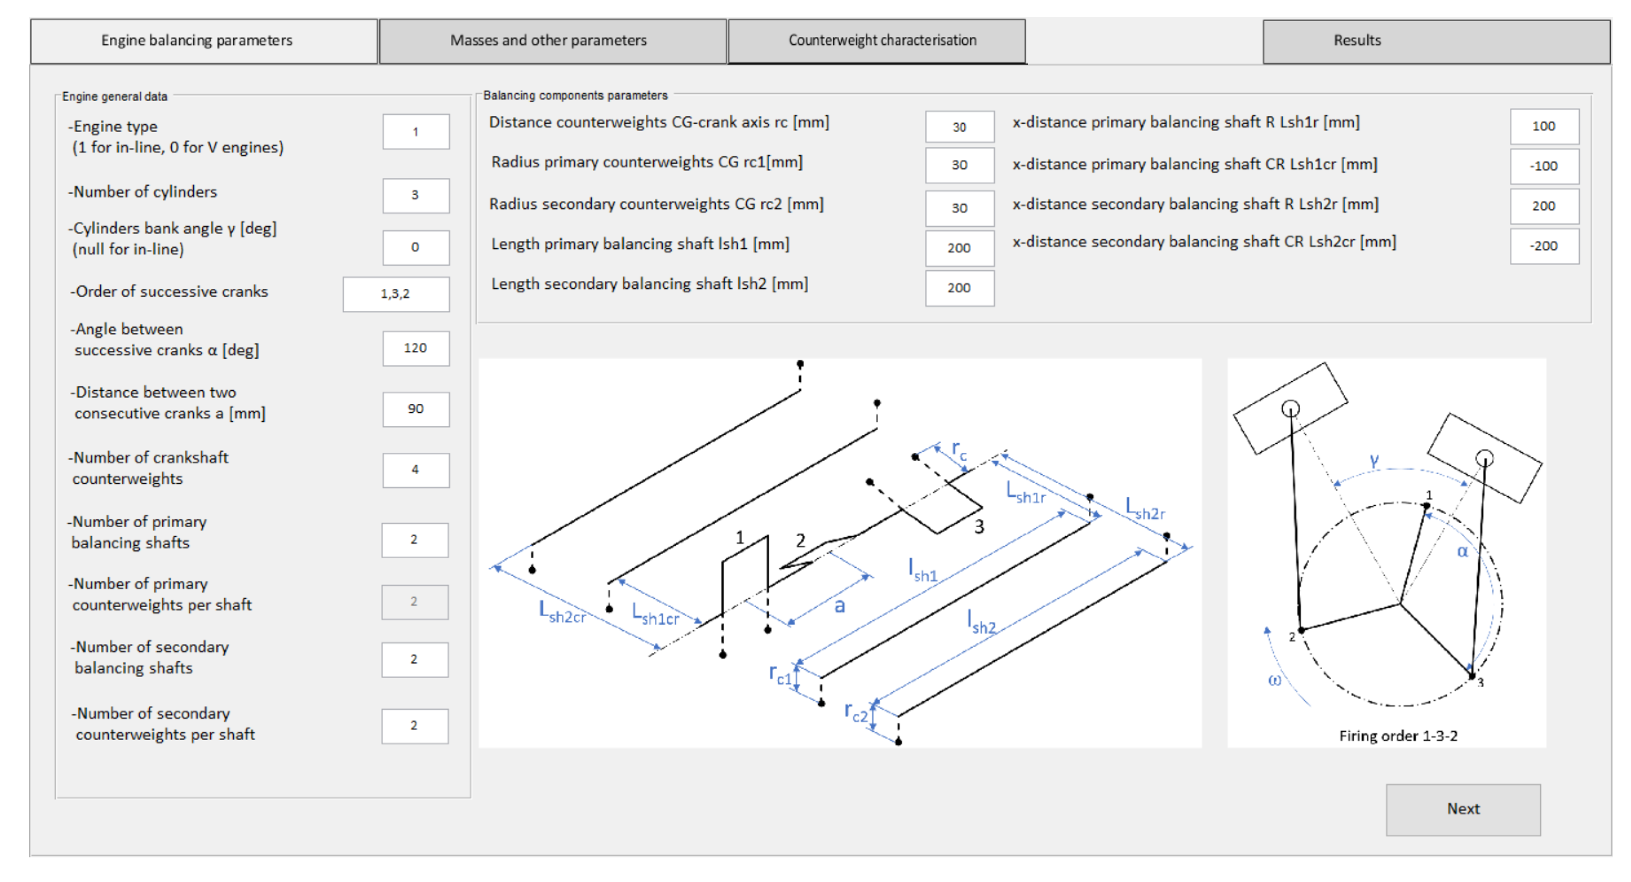Click the number of crankshaft counterweights field
1631x882 pixels.
416,470
